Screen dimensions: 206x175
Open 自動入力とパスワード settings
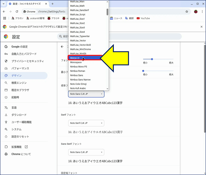coord(24,54)
